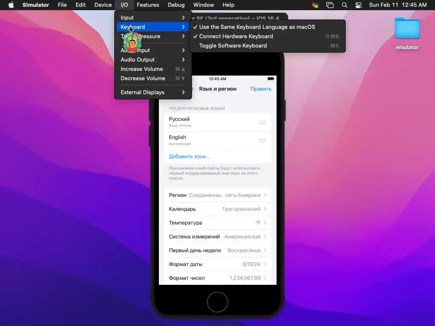This screenshot has width=435, height=326.
Task: Expand the Audio Output submenu
Action: click(x=153, y=59)
